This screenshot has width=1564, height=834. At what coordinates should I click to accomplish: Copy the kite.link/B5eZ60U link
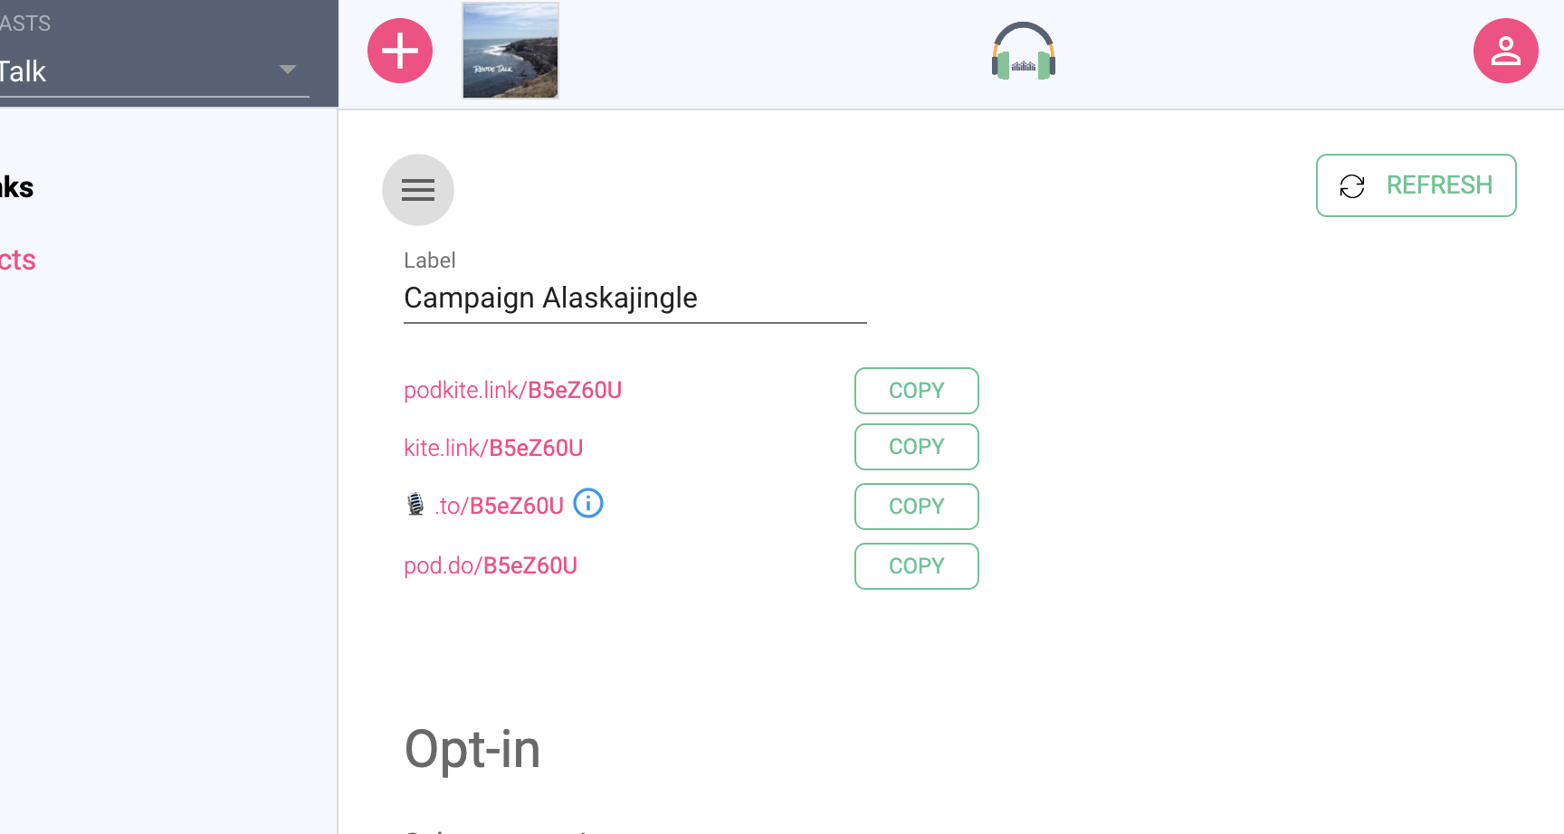point(916,446)
